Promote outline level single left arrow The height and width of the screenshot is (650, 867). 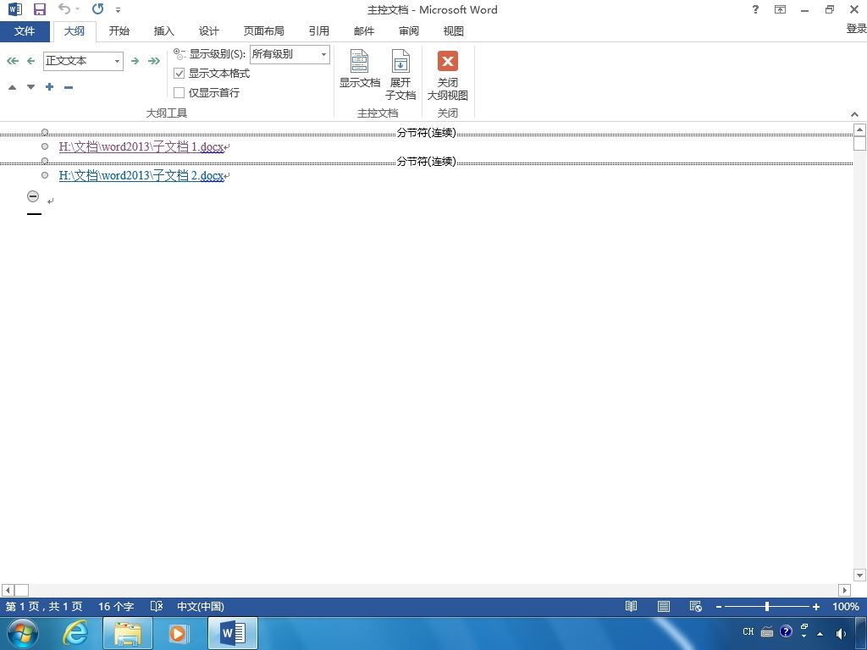31,61
